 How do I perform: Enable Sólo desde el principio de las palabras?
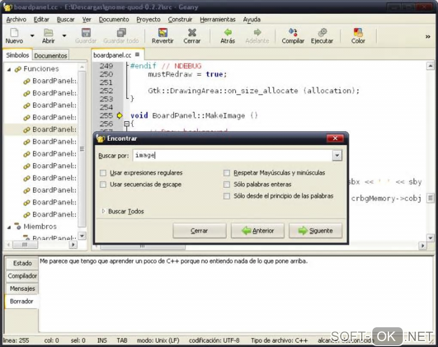pos(227,196)
